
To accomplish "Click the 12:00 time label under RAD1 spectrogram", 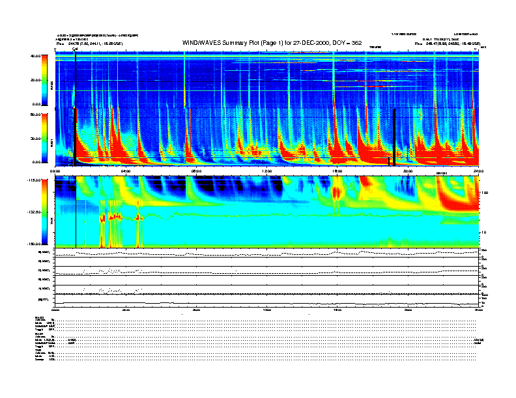I will [267, 171].
